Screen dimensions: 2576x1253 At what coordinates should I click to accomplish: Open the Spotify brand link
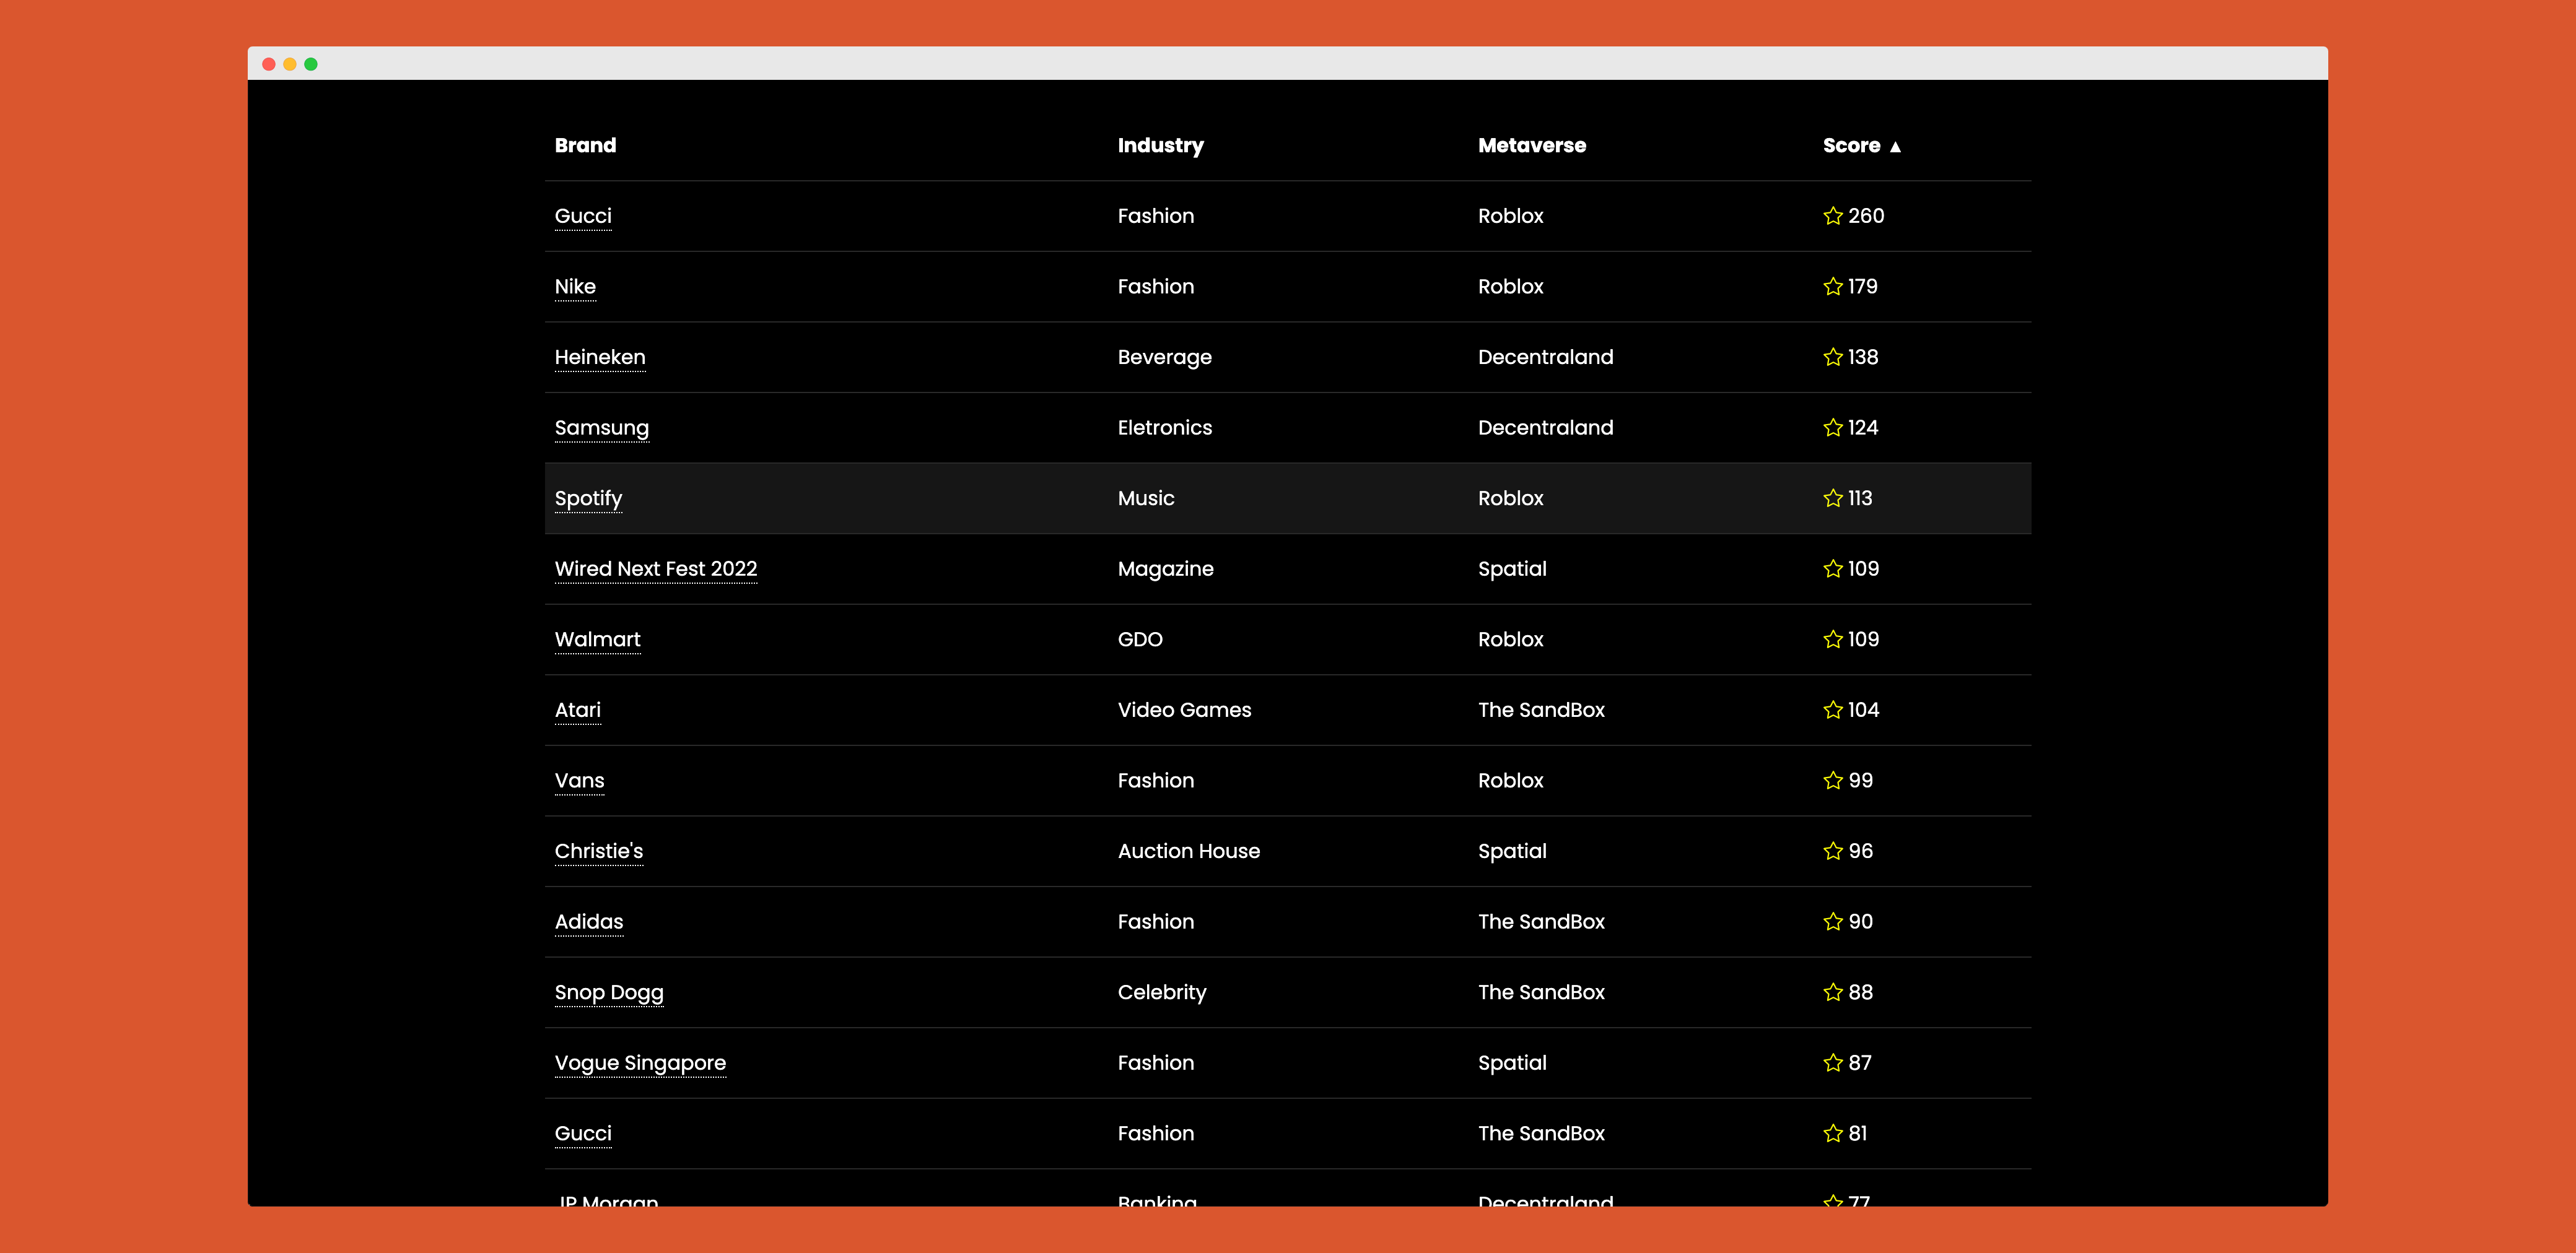588,498
